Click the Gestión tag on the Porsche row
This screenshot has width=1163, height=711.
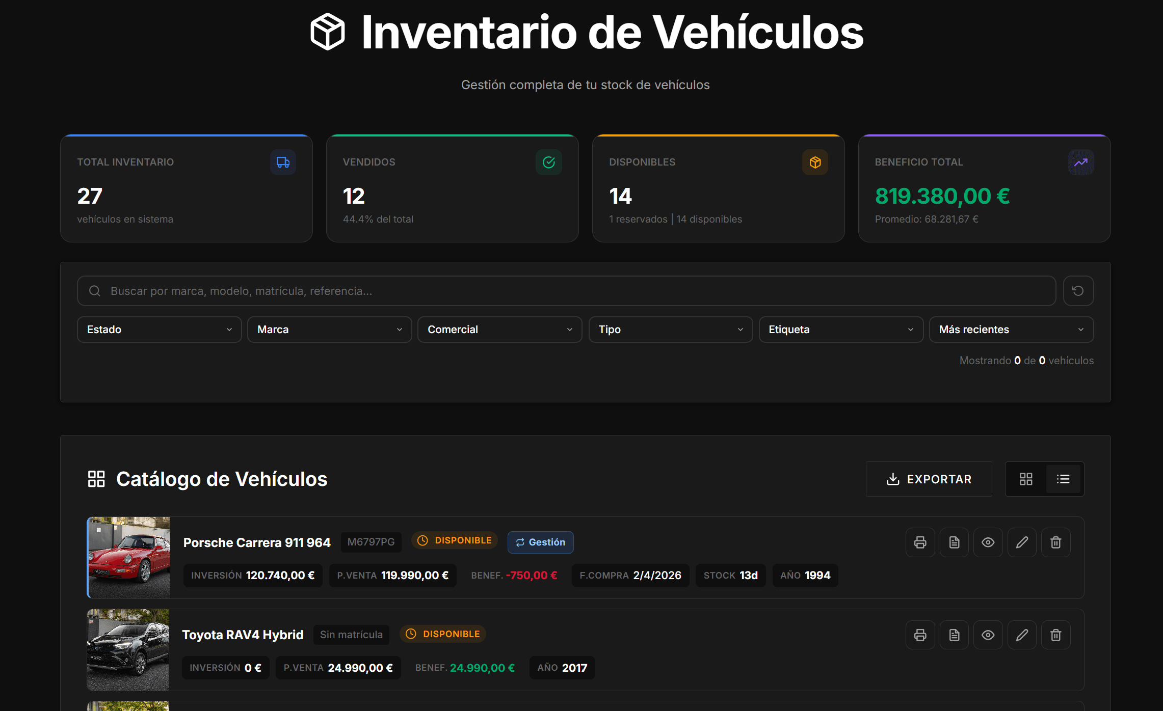[540, 542]
